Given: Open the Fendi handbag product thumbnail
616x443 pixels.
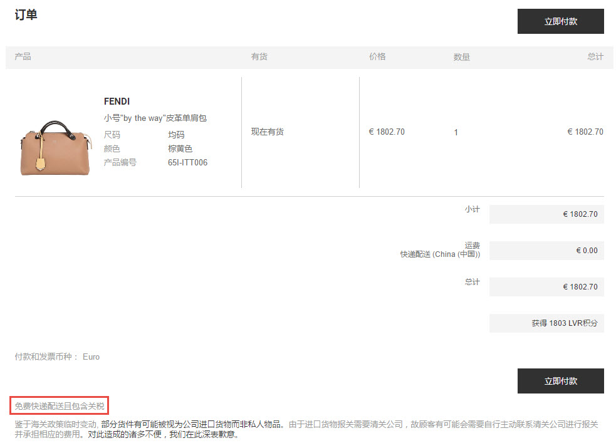Looking at the screenshot, I should 56,148.
